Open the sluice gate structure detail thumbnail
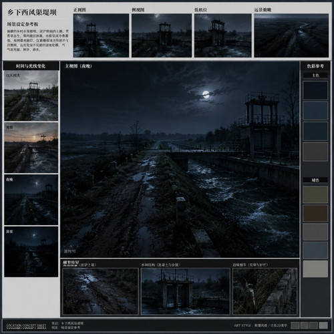 (x=186, y=291)
